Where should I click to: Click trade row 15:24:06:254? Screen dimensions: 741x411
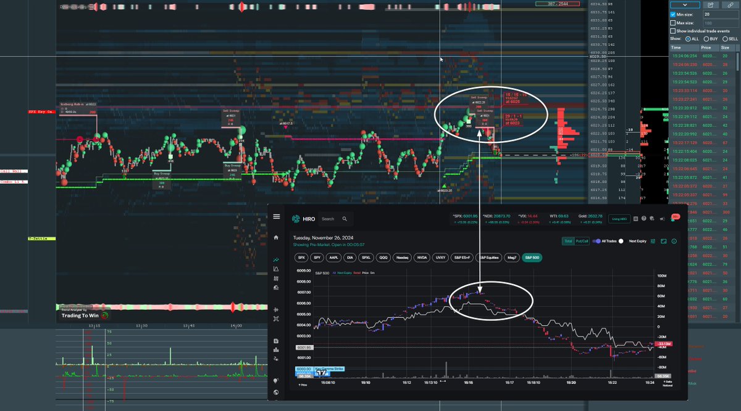click(x=703, y=56)
